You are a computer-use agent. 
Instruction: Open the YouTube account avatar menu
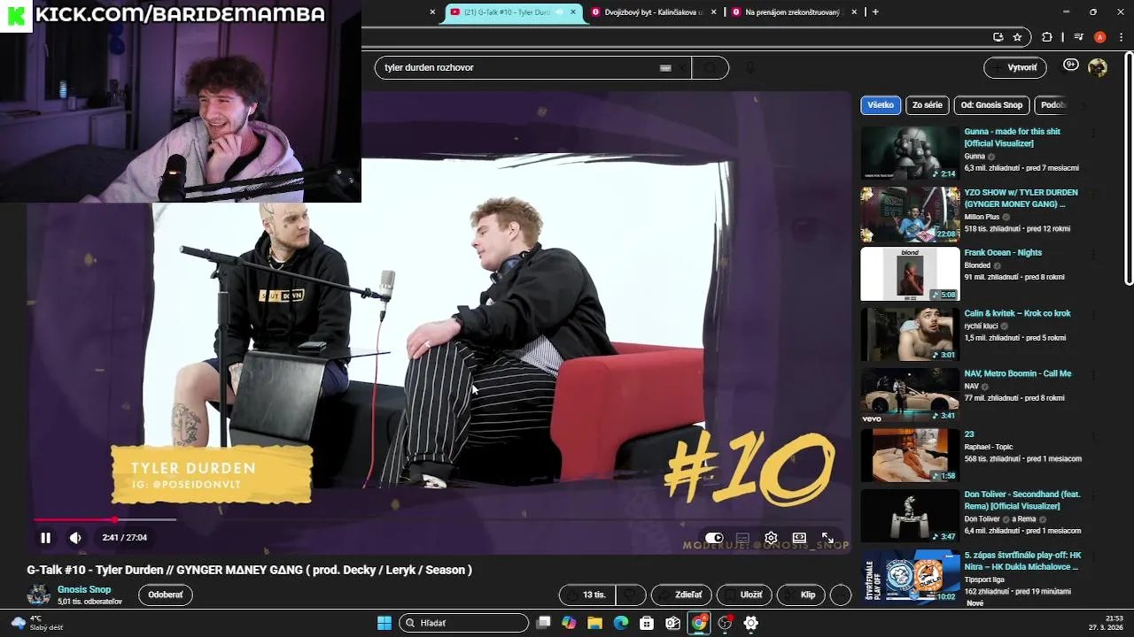(x=1098, y=67)
